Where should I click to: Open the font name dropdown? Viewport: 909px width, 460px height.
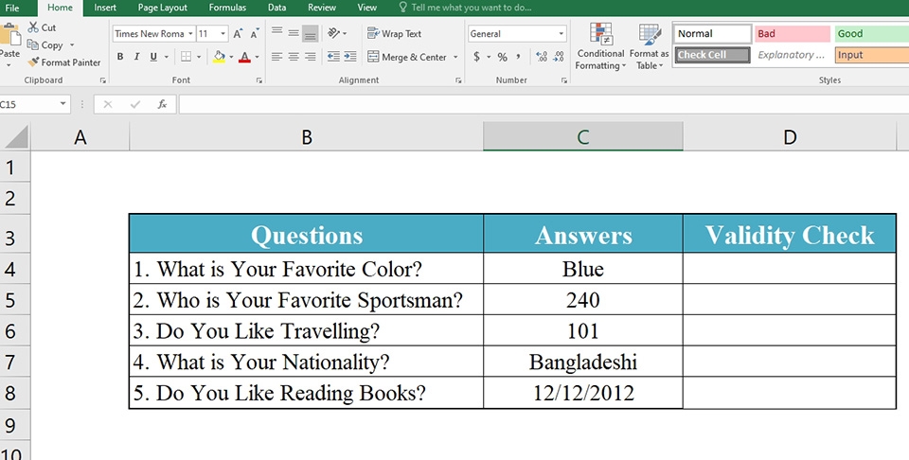coord(190,34)
